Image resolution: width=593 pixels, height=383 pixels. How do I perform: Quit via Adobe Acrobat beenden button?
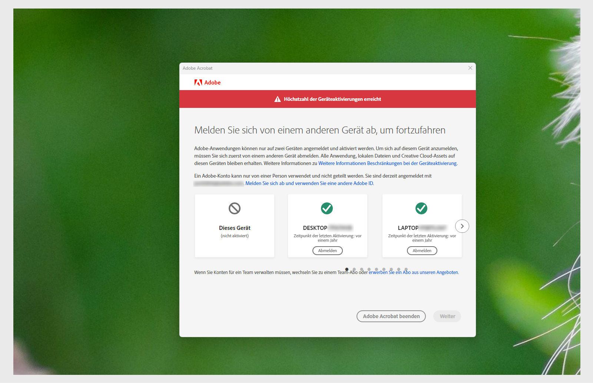pos(391,316)
